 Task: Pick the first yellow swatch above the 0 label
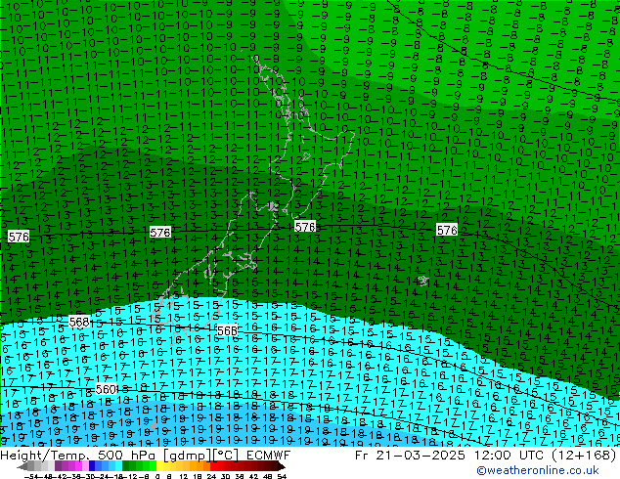159,466
